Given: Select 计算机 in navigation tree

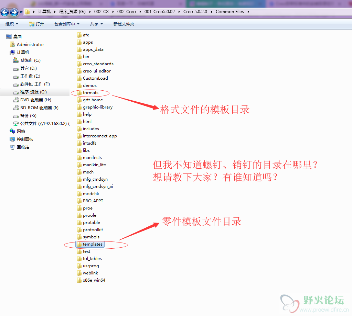Looking at the screenshot, I should pyautogui.click(x=23, y=53).
